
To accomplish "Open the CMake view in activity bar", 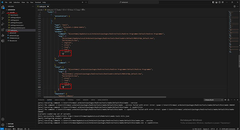I will pyautogui.click(x=3, y=35).
